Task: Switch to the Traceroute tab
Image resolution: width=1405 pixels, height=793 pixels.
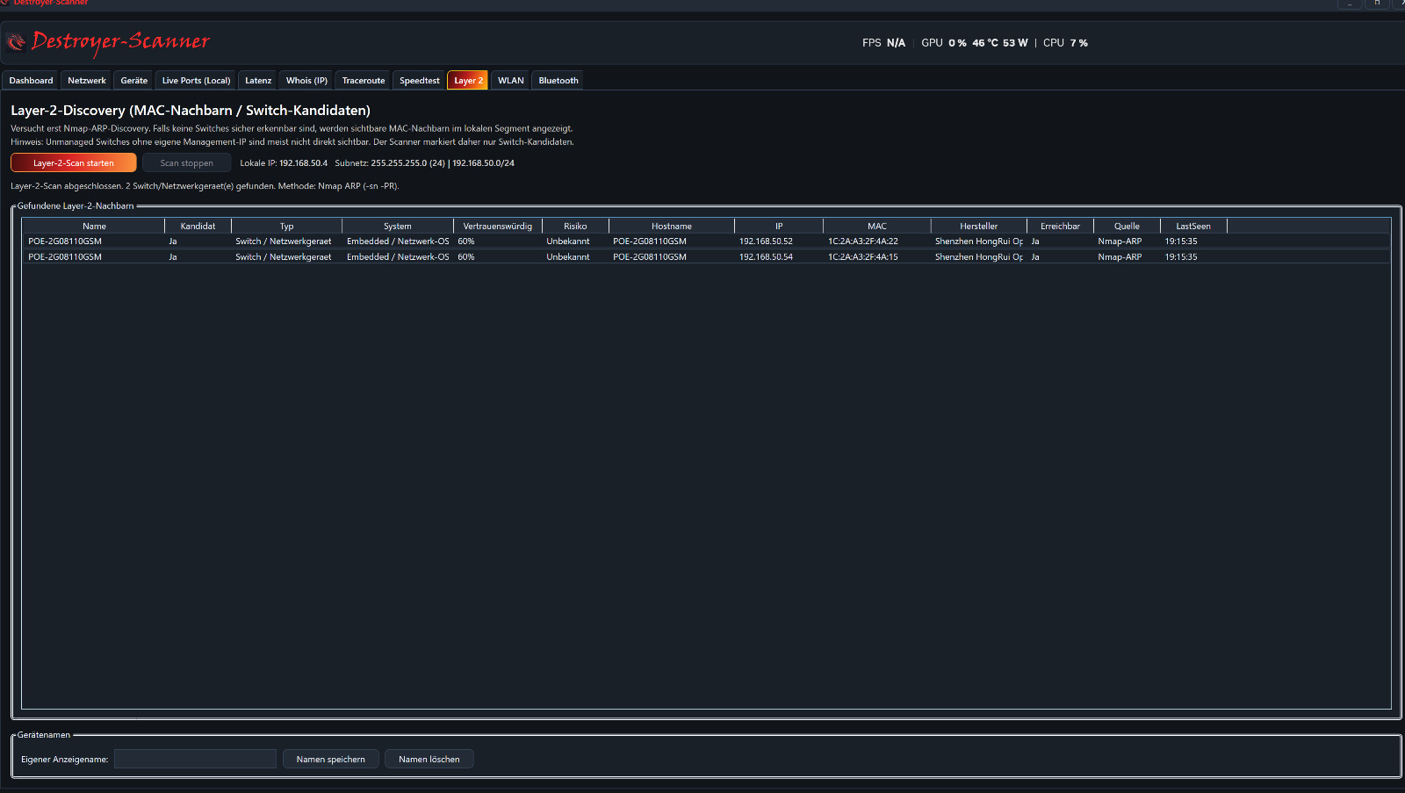Action: (364, 80)
